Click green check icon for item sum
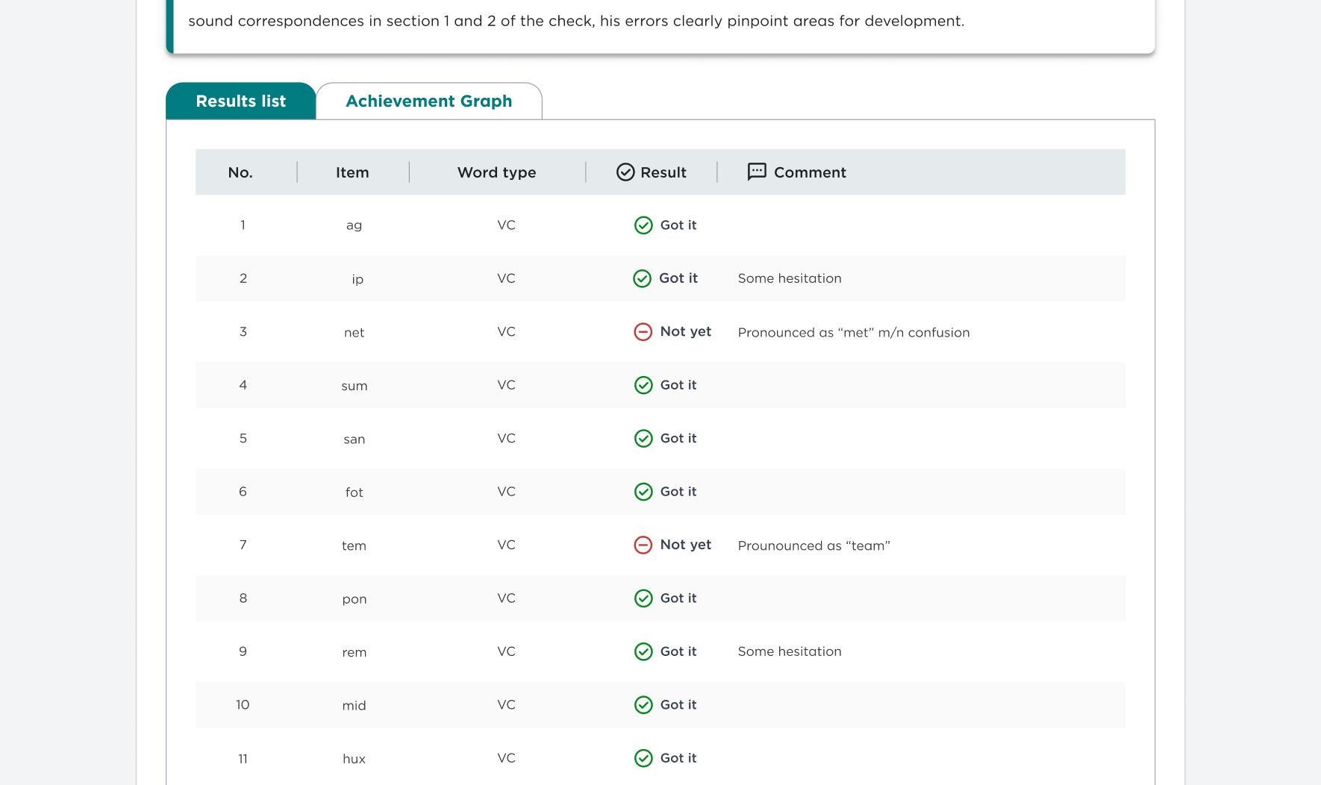The height and width of the screenshot is (785, 1321). click(x=643, y=385)
